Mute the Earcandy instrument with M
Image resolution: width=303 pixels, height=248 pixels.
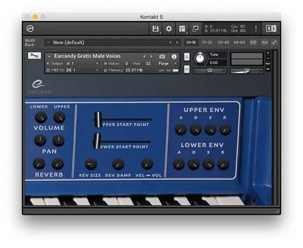pos(187,70)
